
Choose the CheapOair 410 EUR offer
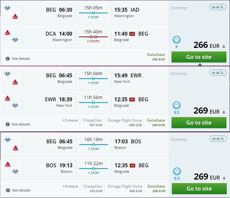[93, 188]
